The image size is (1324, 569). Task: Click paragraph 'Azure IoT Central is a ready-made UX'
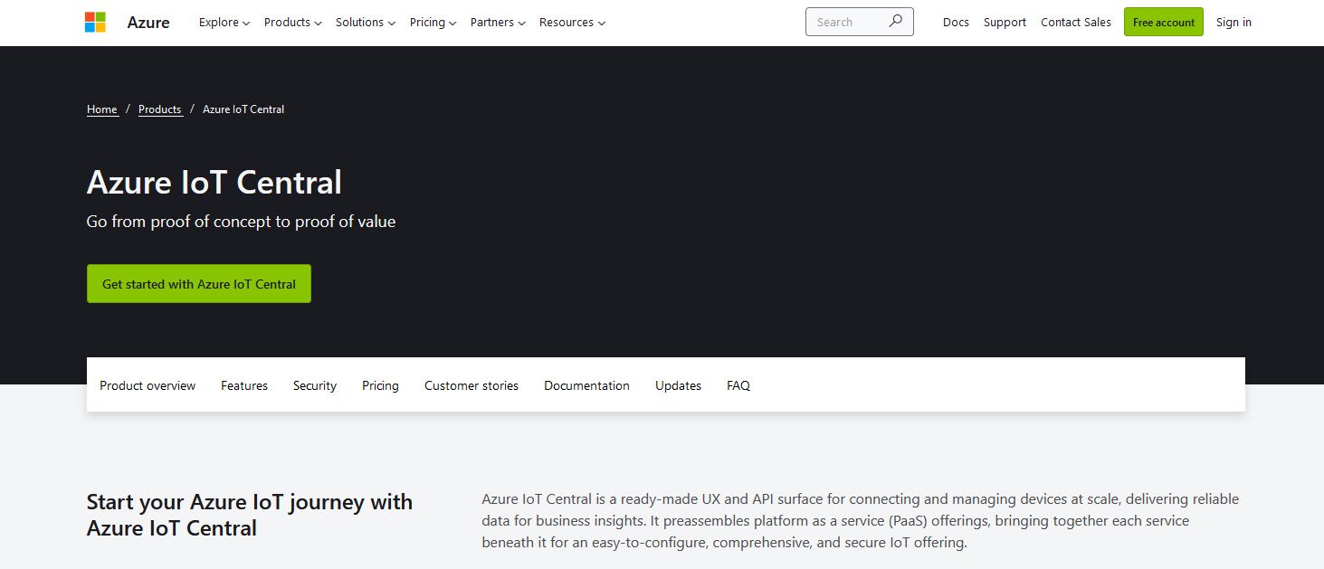coord(861,521)
